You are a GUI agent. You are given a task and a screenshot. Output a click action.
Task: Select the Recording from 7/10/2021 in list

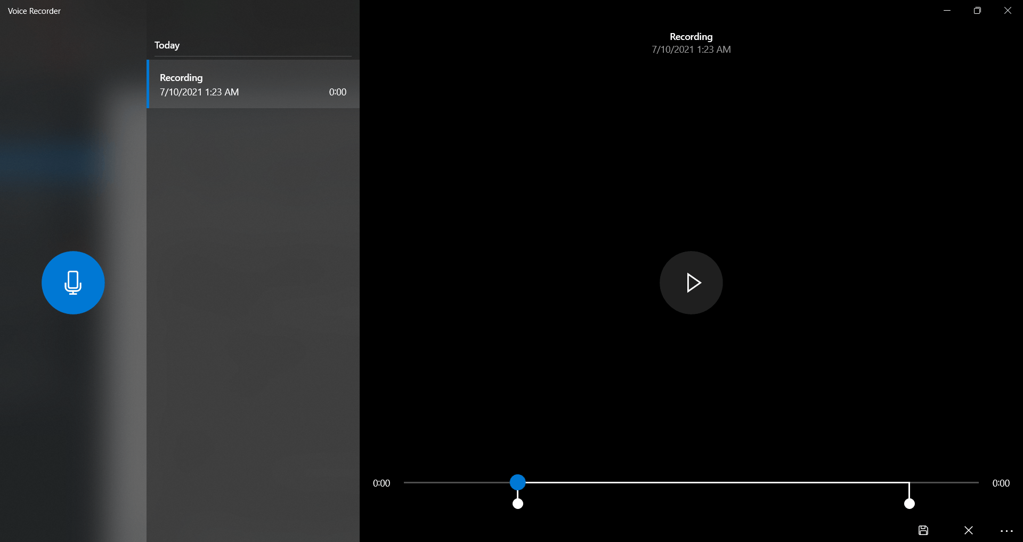(x=253, y=84)
